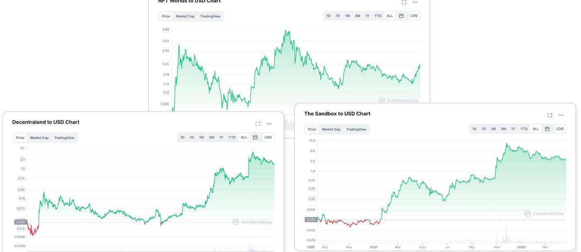Toggle LOG scale on NFT Worlds chart
Screen dimensions: 581x252
[414, 16]
